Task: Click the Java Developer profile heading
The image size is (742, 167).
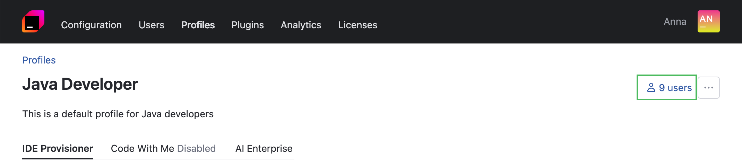Action: point(80,84)
